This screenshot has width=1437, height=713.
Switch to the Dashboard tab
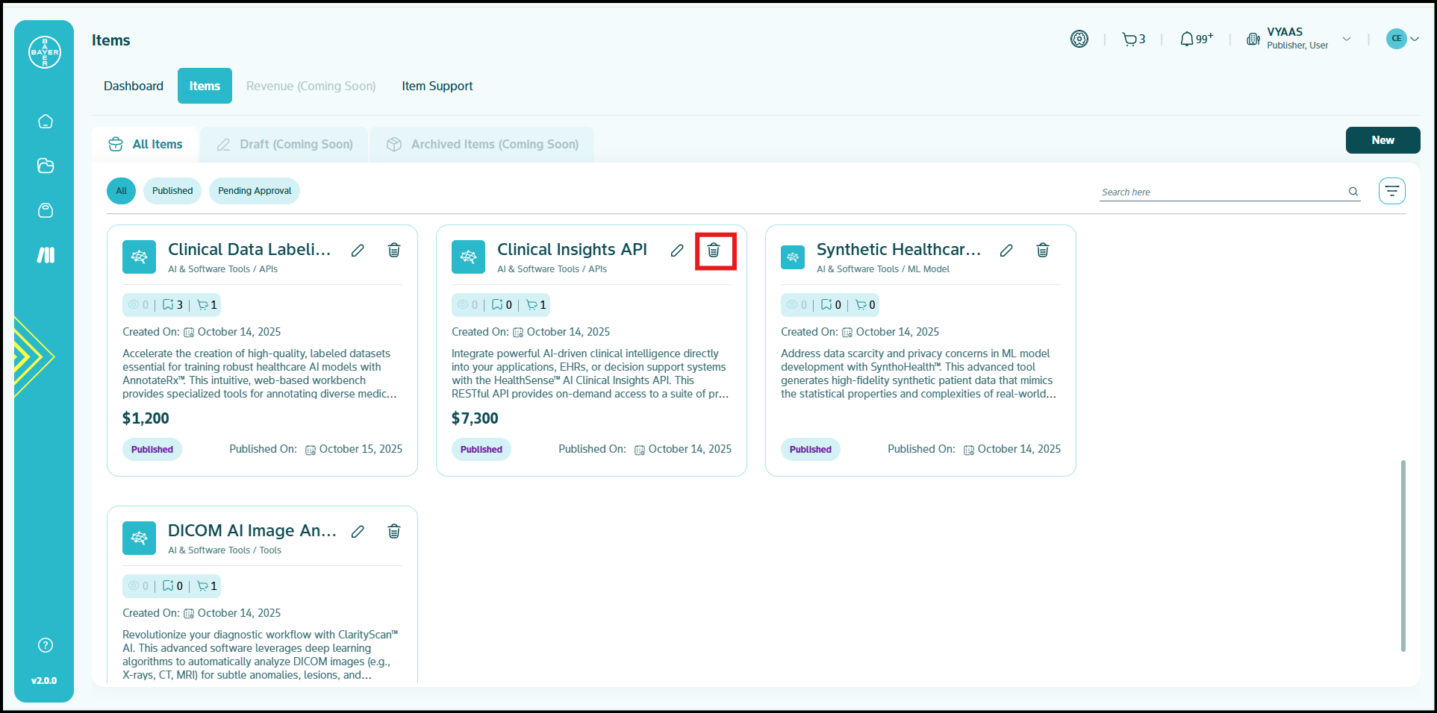[x=134, y=87]
